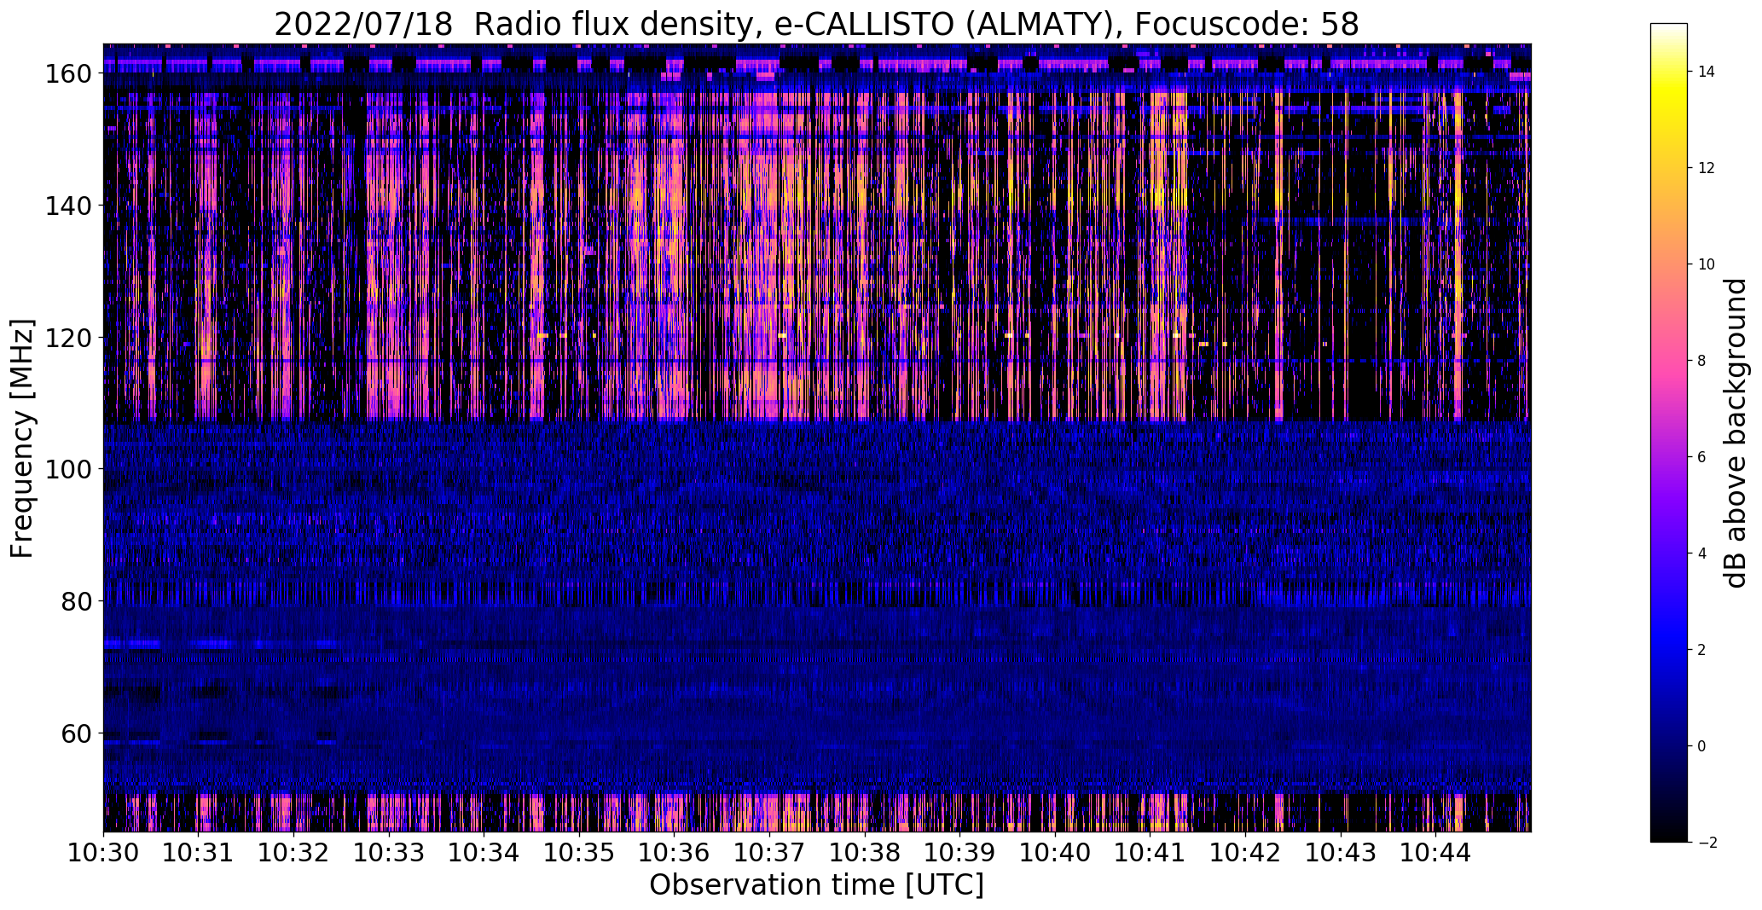Image resolution: width=1762 pixels, height=910 pixels.
Task: Click the 120 frequency tick label
Action: tap(67, 338)
